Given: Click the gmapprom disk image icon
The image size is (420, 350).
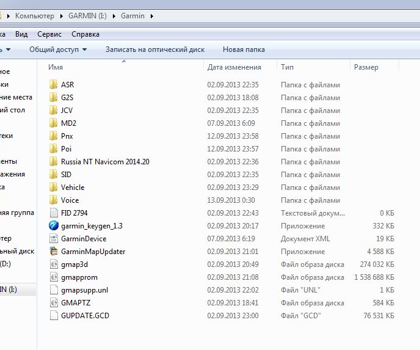Looking at the screenshot, I should coord(54,277).
